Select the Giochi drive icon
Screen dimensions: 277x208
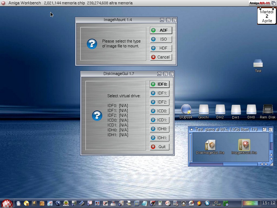point(203,110)
